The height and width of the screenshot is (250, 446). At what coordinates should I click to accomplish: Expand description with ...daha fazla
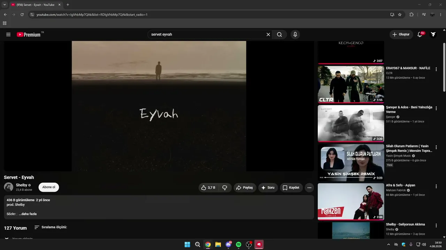[28, 214]
